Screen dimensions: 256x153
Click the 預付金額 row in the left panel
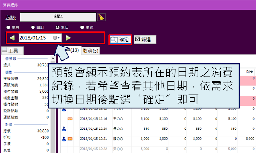(26, 92)
